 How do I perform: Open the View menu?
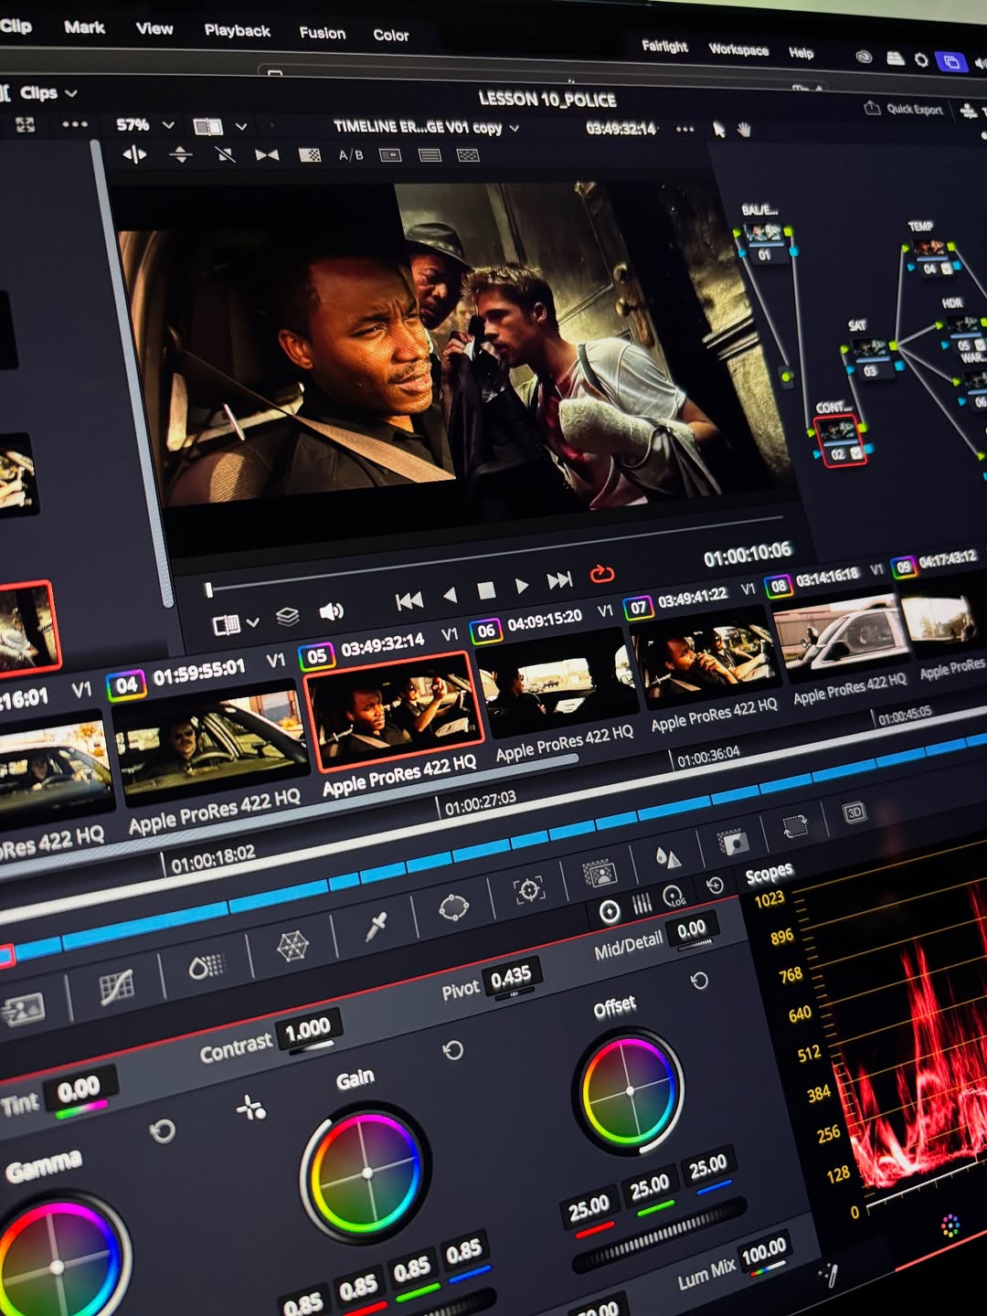click(154, 28)
